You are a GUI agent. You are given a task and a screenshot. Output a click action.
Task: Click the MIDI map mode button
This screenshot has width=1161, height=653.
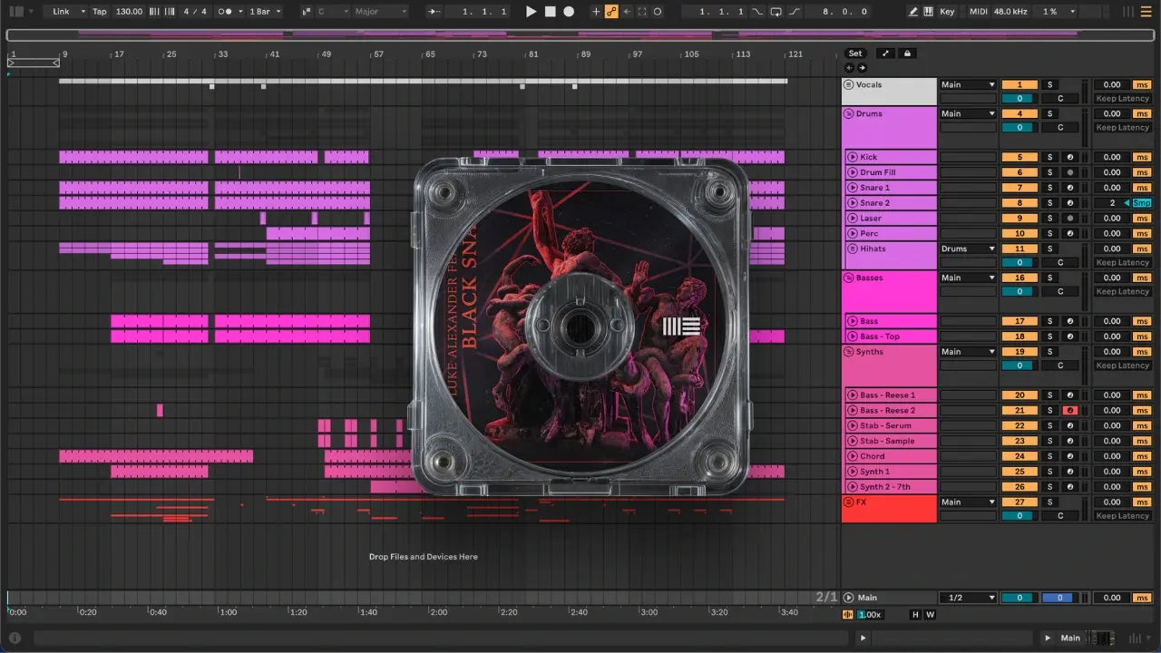click(x=979, y=12)
